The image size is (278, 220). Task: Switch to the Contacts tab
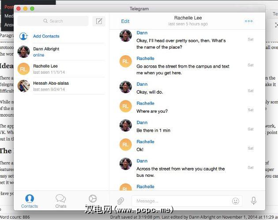coord(30,201)
